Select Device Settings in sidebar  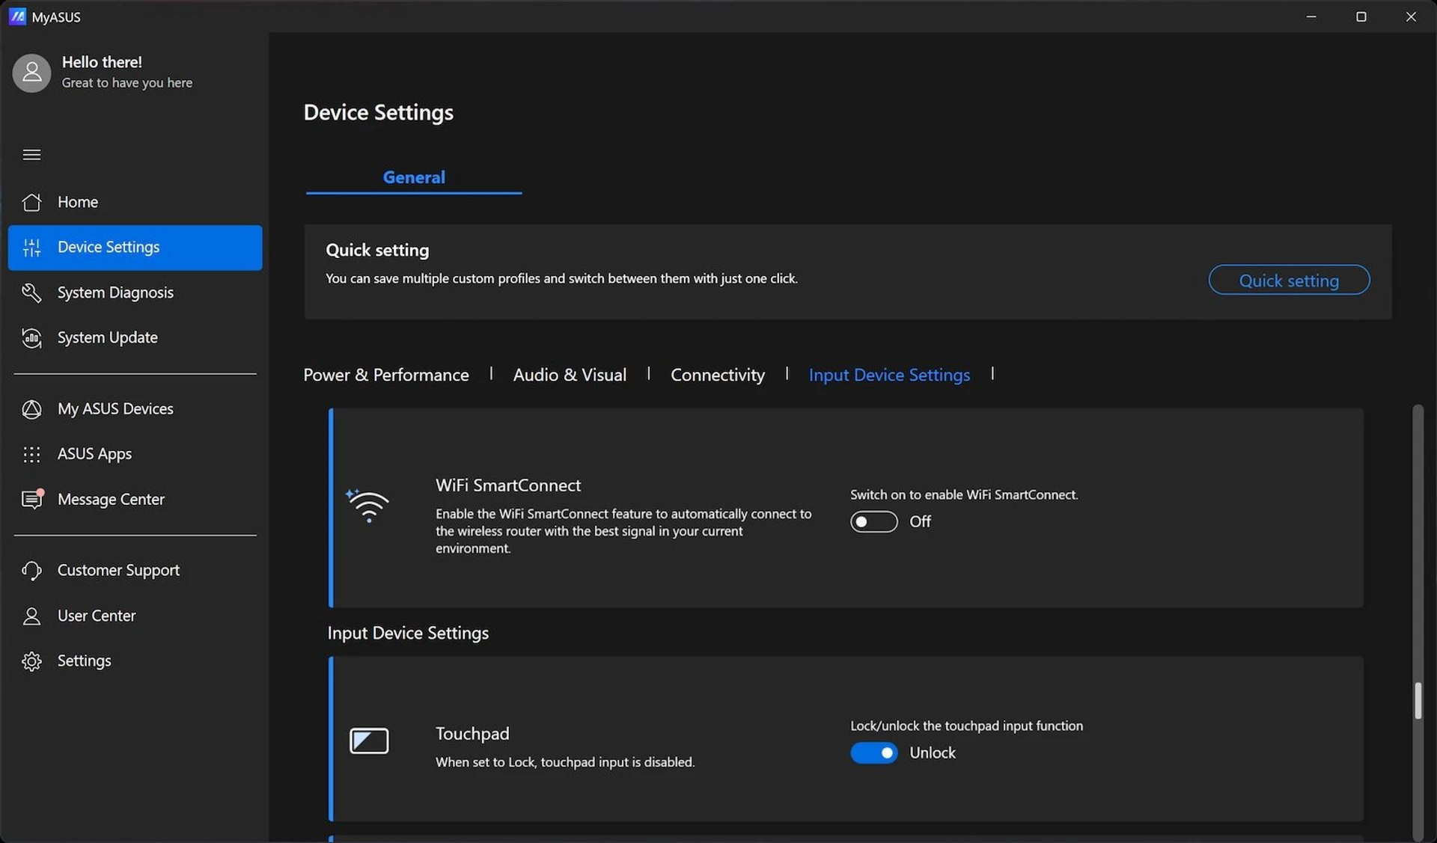tap(135, 248)
